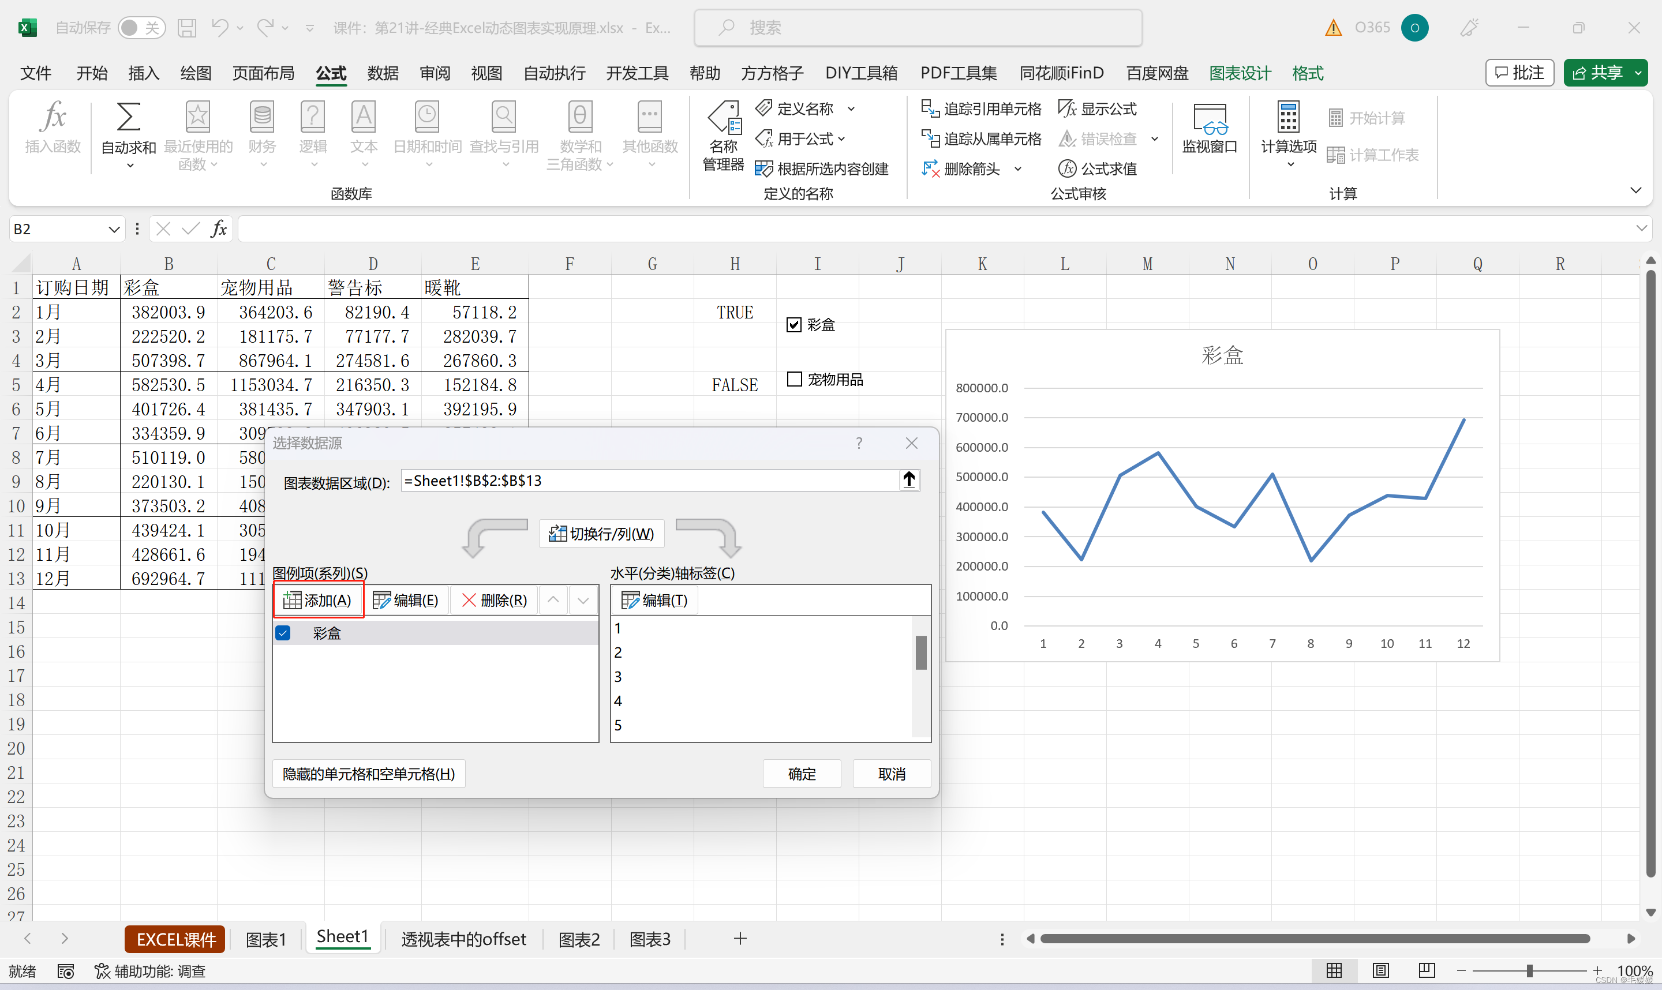Open Error Checking (错误检查) dropdown arrow

click(1155, 139)
